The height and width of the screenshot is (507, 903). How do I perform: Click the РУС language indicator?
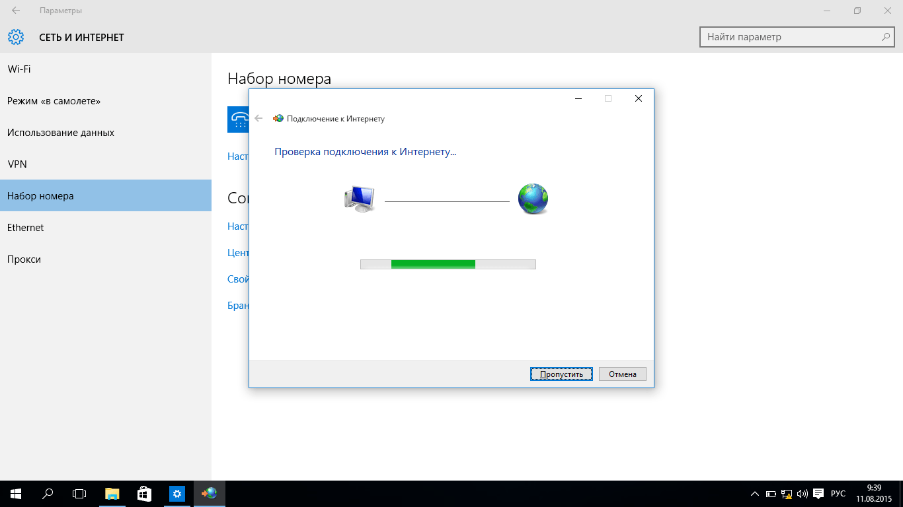click(x=838, y=494)
